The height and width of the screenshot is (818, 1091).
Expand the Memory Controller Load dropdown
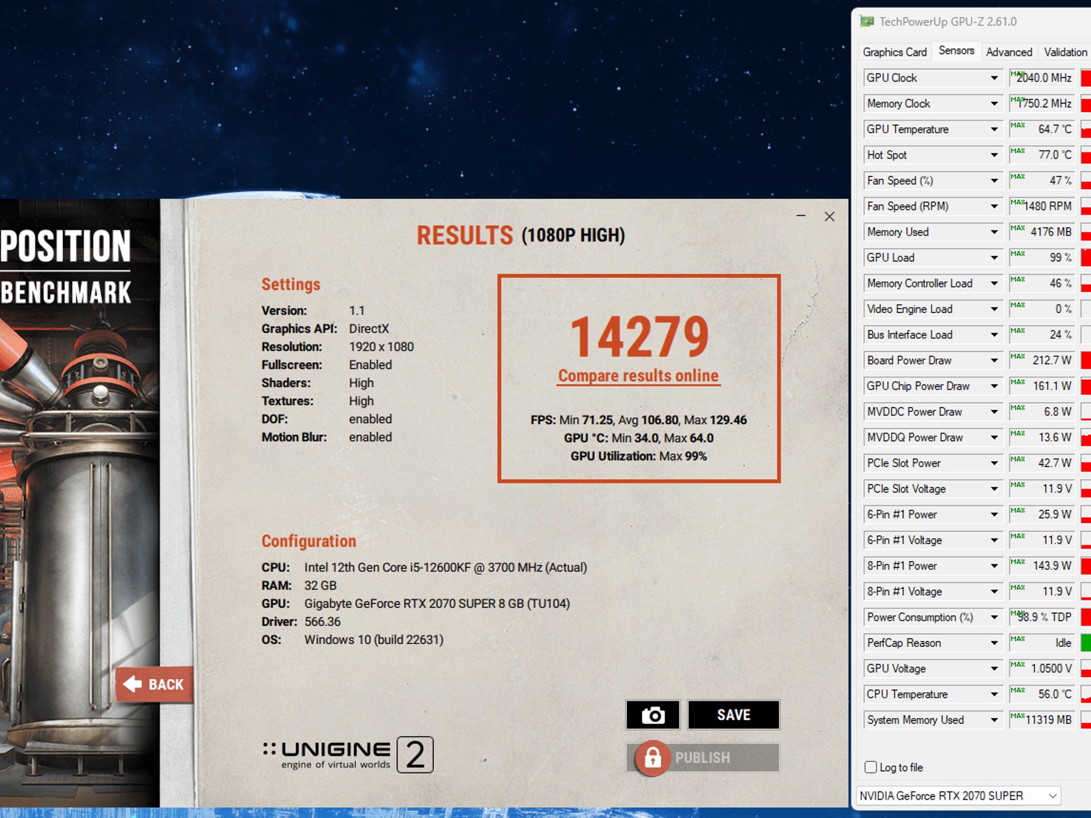point(994,283)
